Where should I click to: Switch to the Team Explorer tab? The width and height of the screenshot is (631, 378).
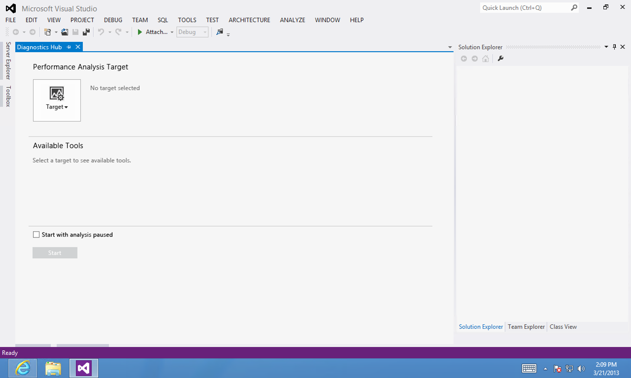coord(526,327)
